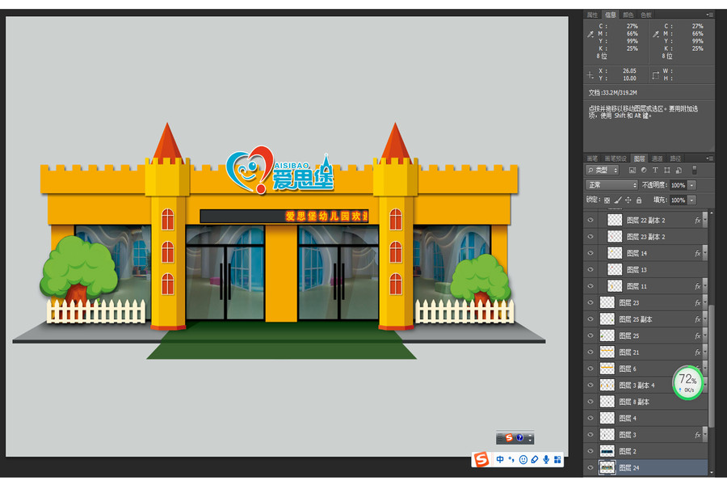
Task: Expand effects arrow on 图层 25
Action: [x=705, y=335]
